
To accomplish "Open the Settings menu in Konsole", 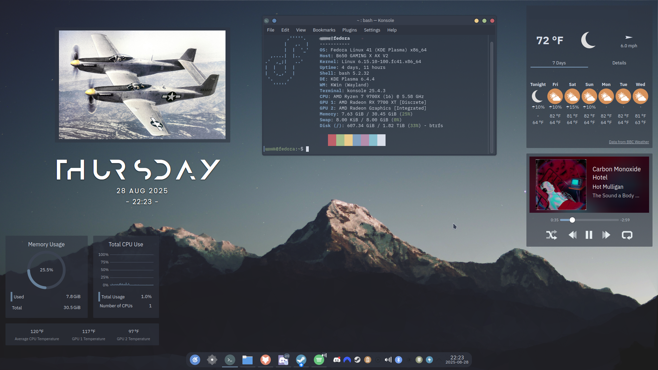I will [372, 30].
